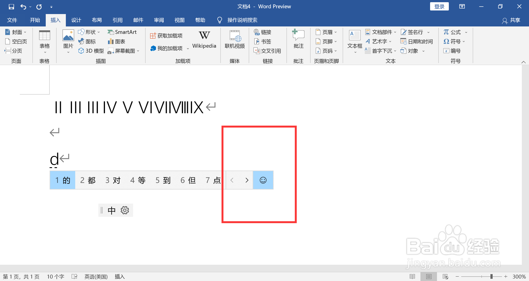Insert a number (编号)
529x281 pixels.
pos(452,51)
